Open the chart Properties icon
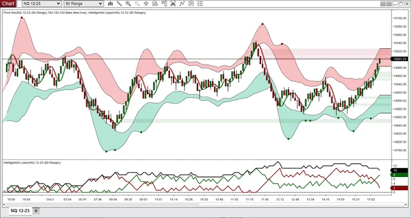Image resolution: width=411 pixels, height=218 pixels. click(191, 4)
